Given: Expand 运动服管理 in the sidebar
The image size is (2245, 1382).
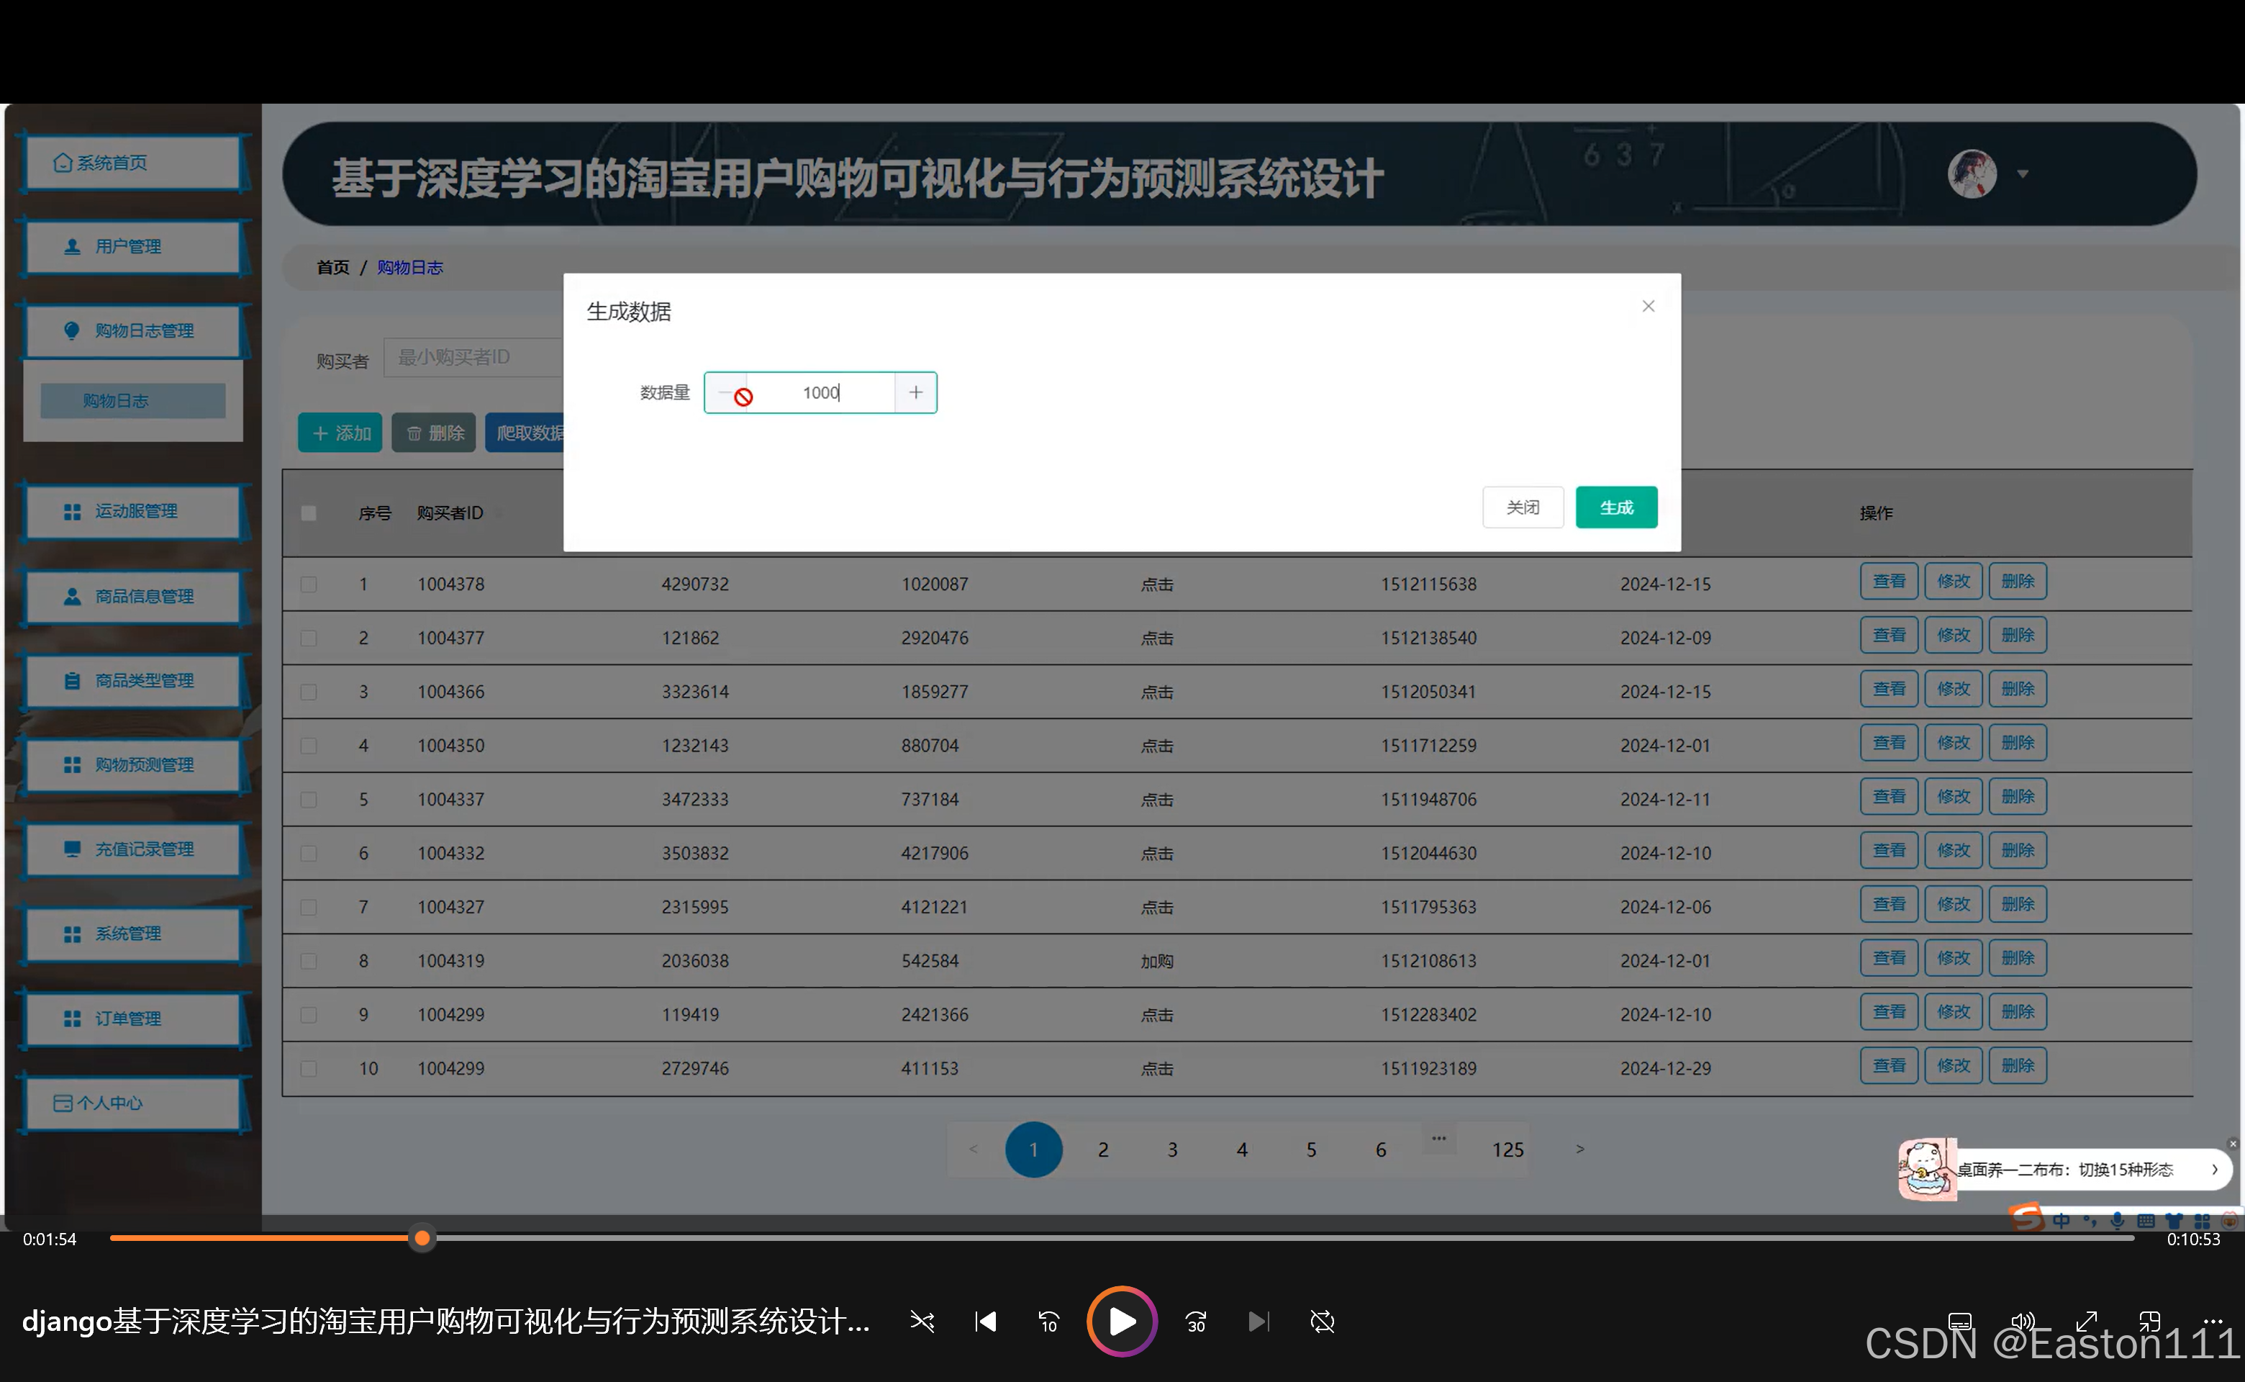Looking at the screenshot, I should (133, 511).
